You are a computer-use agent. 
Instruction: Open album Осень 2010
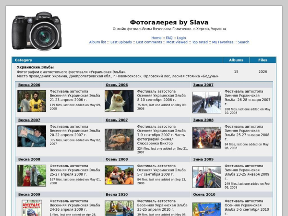(x=204, y=194)
